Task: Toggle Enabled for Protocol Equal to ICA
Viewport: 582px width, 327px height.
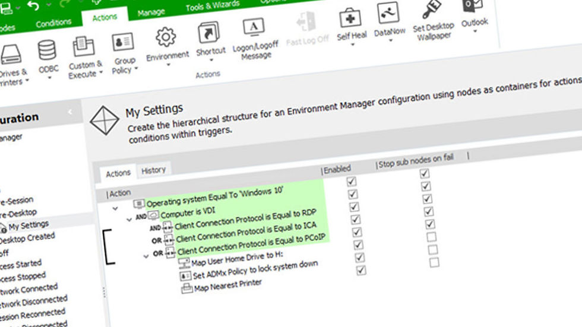Action: 355,220
